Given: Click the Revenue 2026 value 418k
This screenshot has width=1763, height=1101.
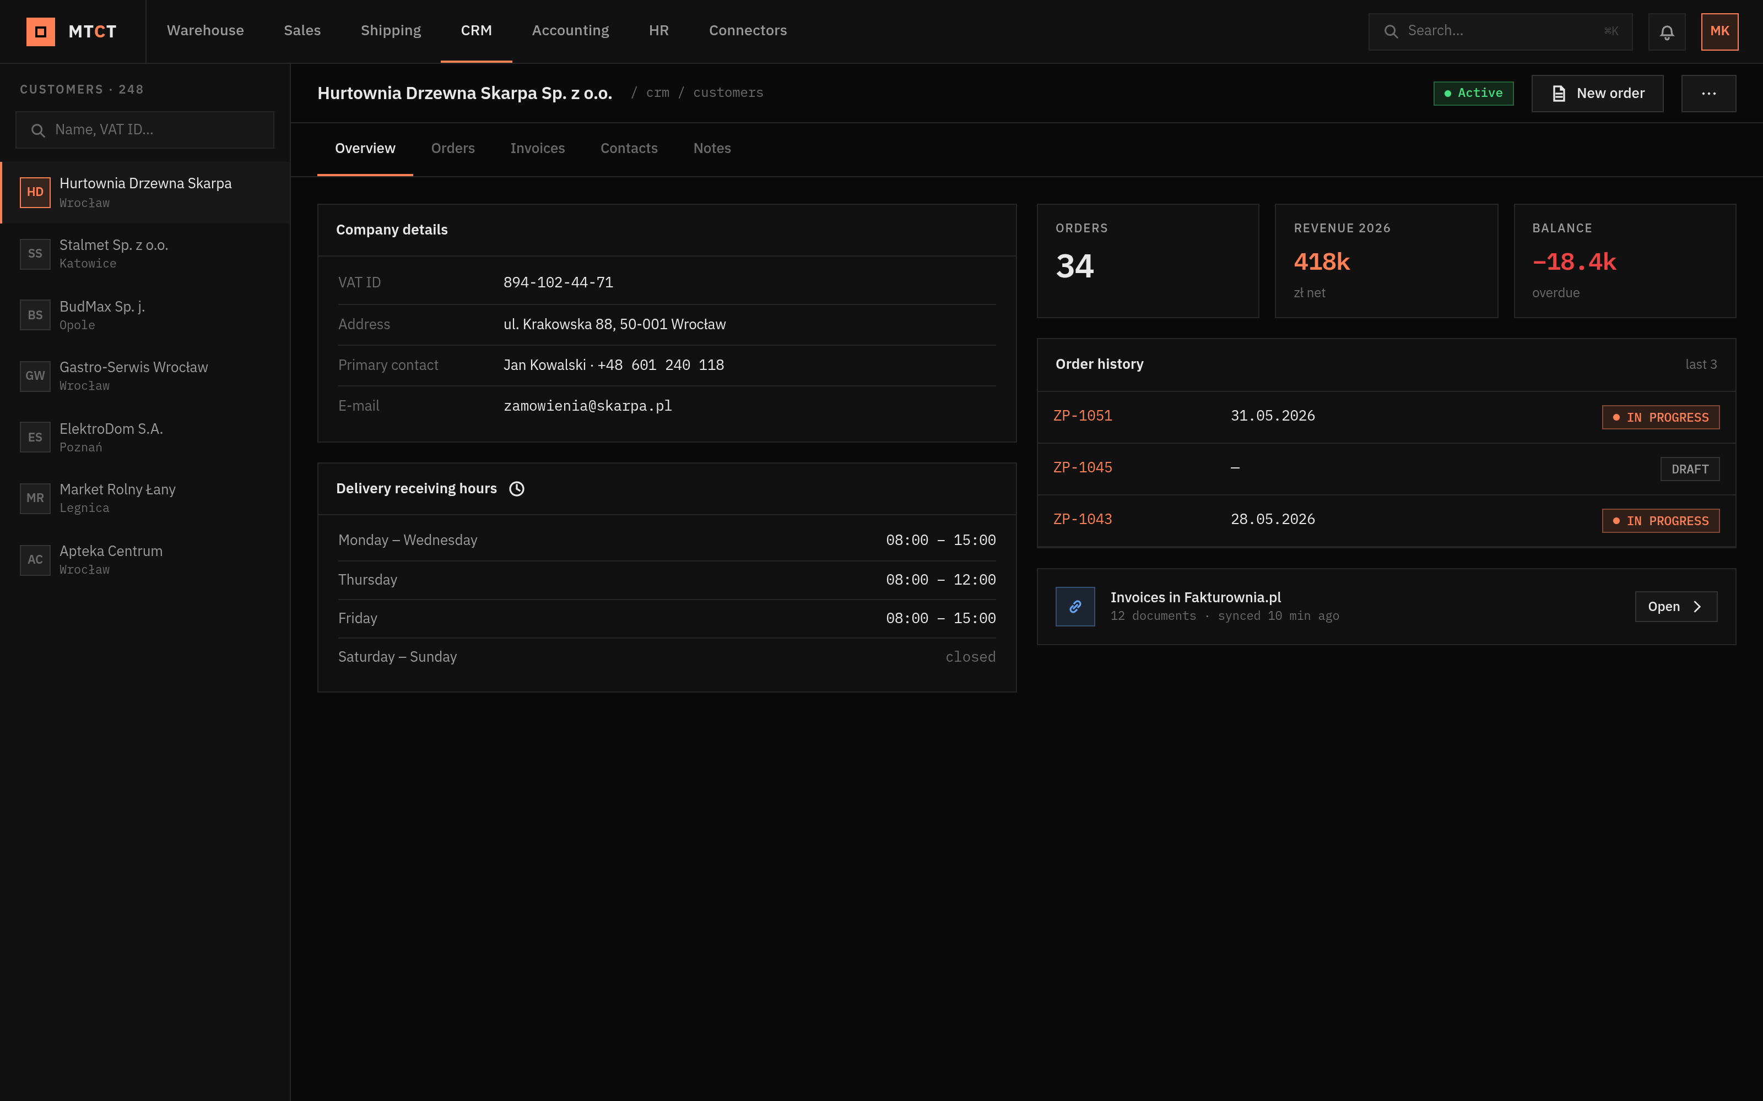Looking at the screenshot, I should click(x=1322, y=261).
